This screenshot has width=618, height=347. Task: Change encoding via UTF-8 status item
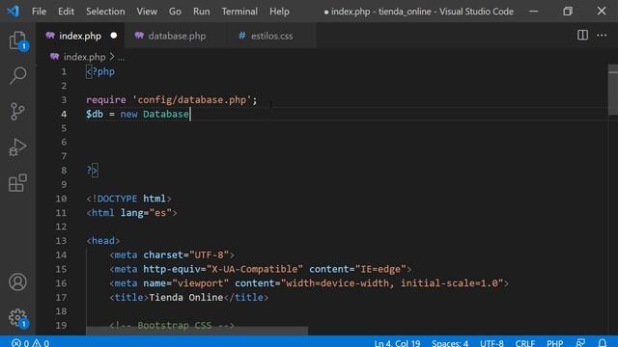tap(492, 343)
